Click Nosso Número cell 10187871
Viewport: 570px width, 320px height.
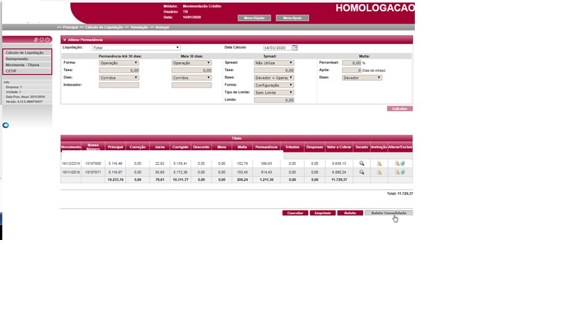click(x=93, y=173)
